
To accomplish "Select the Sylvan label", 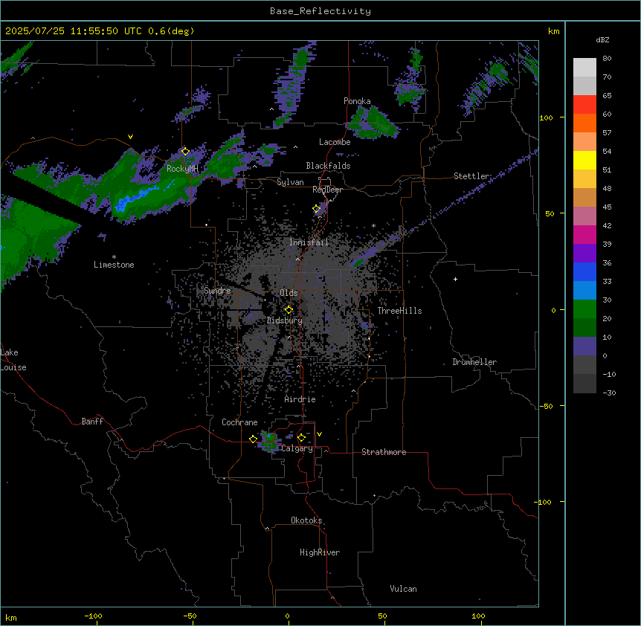I will [290, 182].
